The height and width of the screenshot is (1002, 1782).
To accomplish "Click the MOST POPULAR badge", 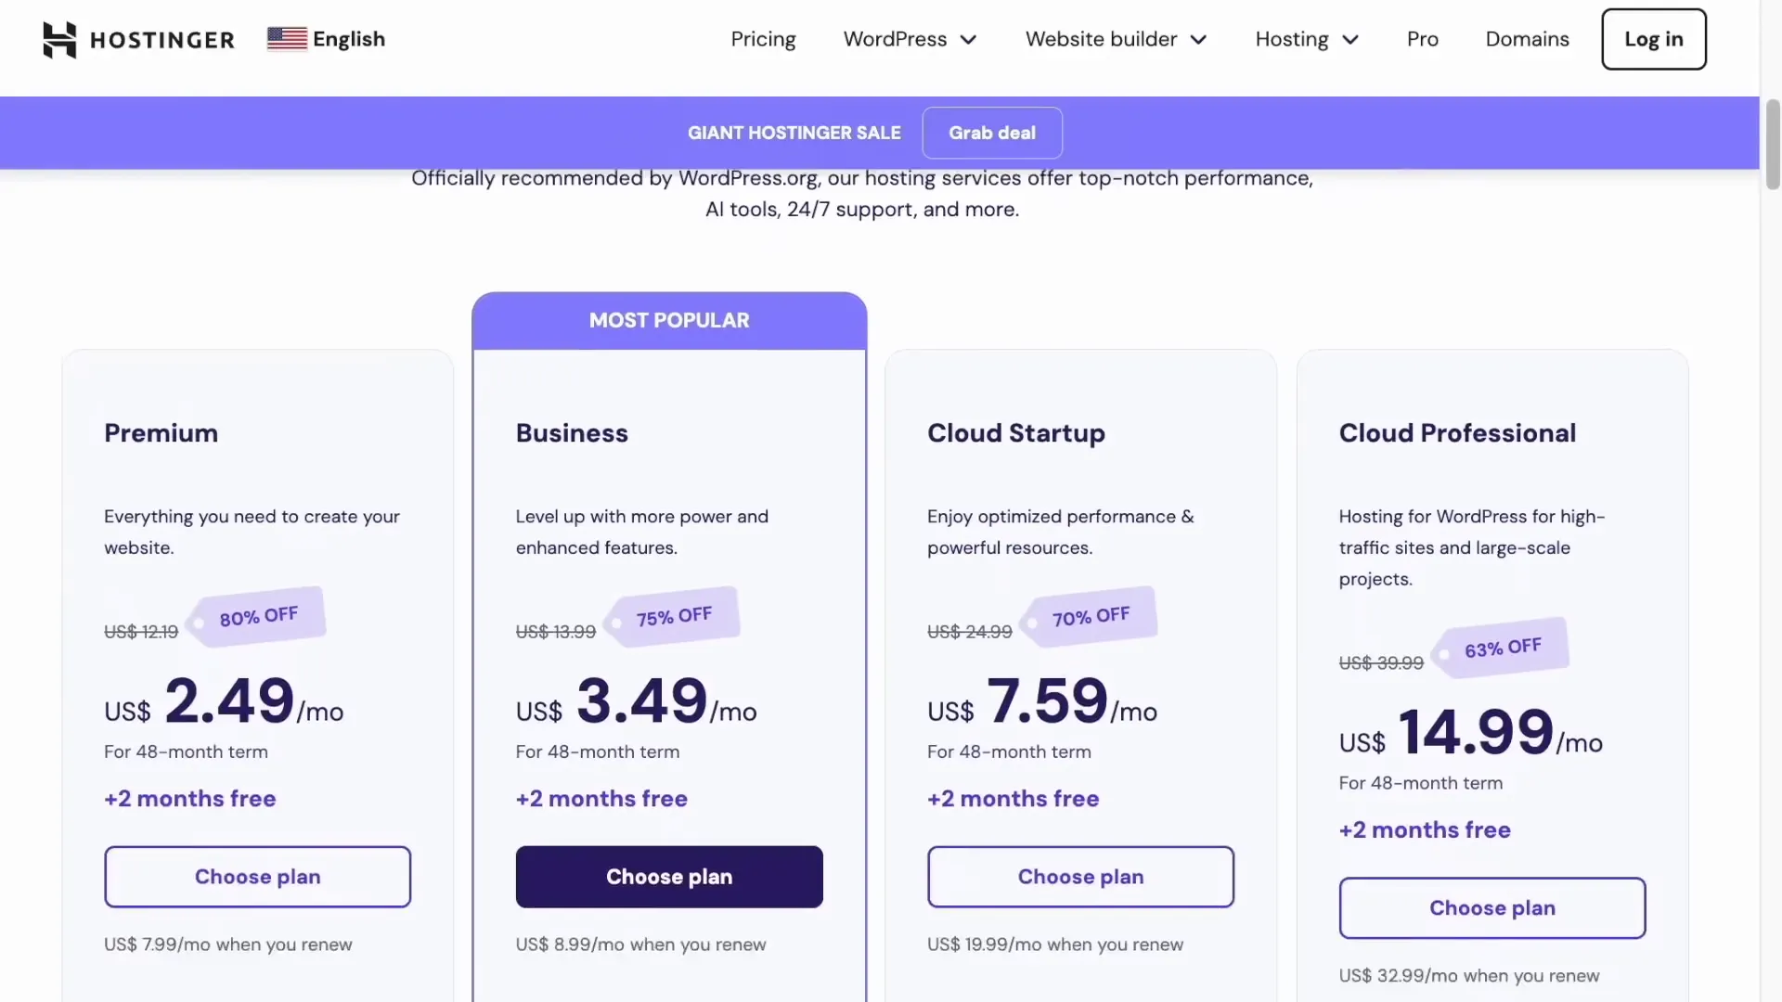I will pos(669,321).
